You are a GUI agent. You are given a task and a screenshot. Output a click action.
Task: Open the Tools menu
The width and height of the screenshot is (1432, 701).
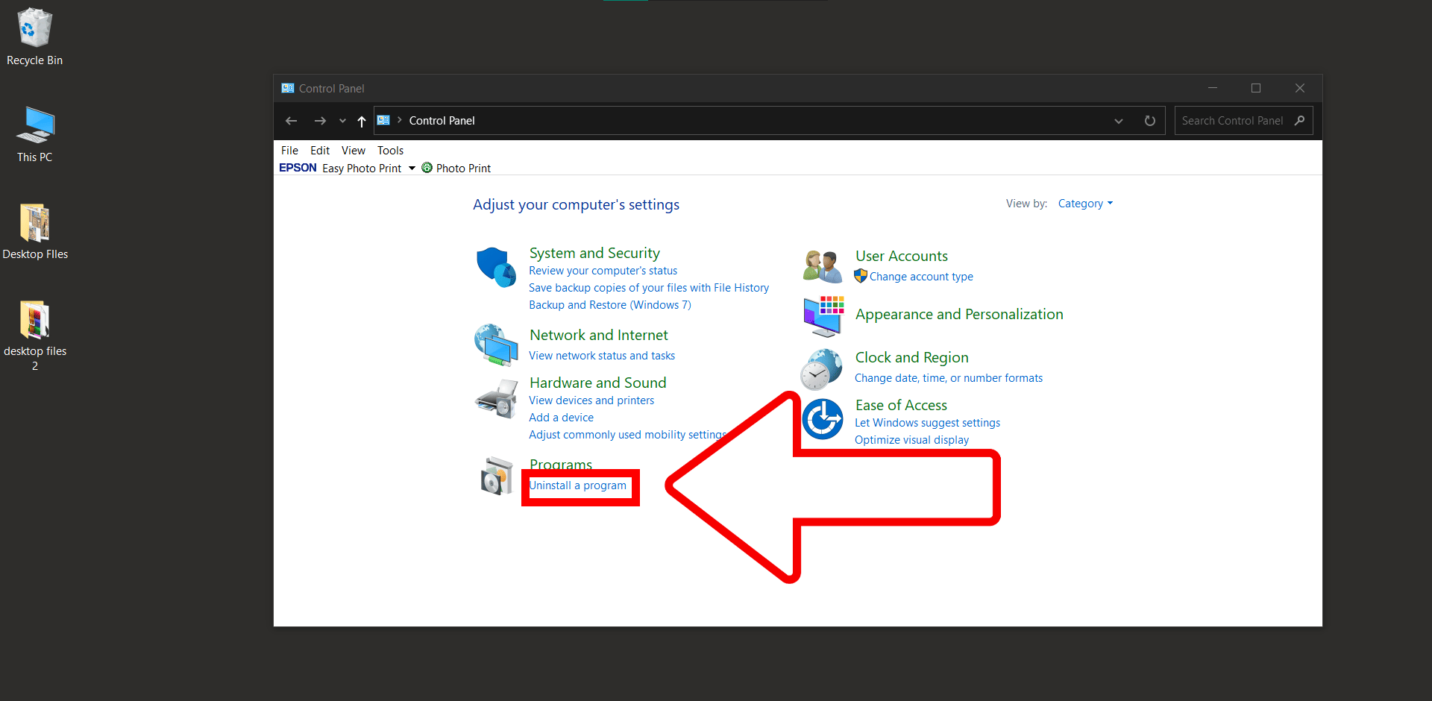(390, 150)
